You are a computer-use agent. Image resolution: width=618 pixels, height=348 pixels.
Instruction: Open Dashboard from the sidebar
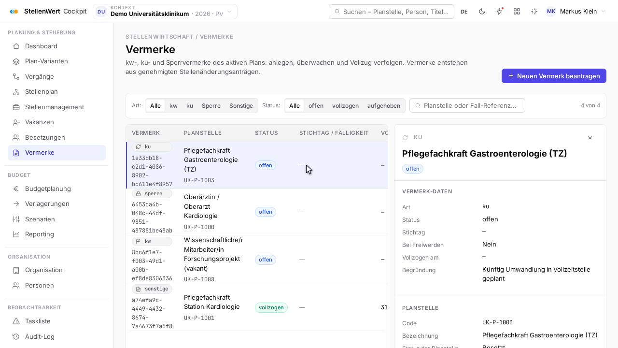[56, 46]
